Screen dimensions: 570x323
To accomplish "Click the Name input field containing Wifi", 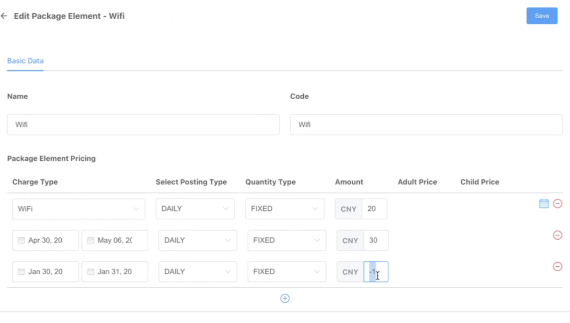I will coord(143,124).
